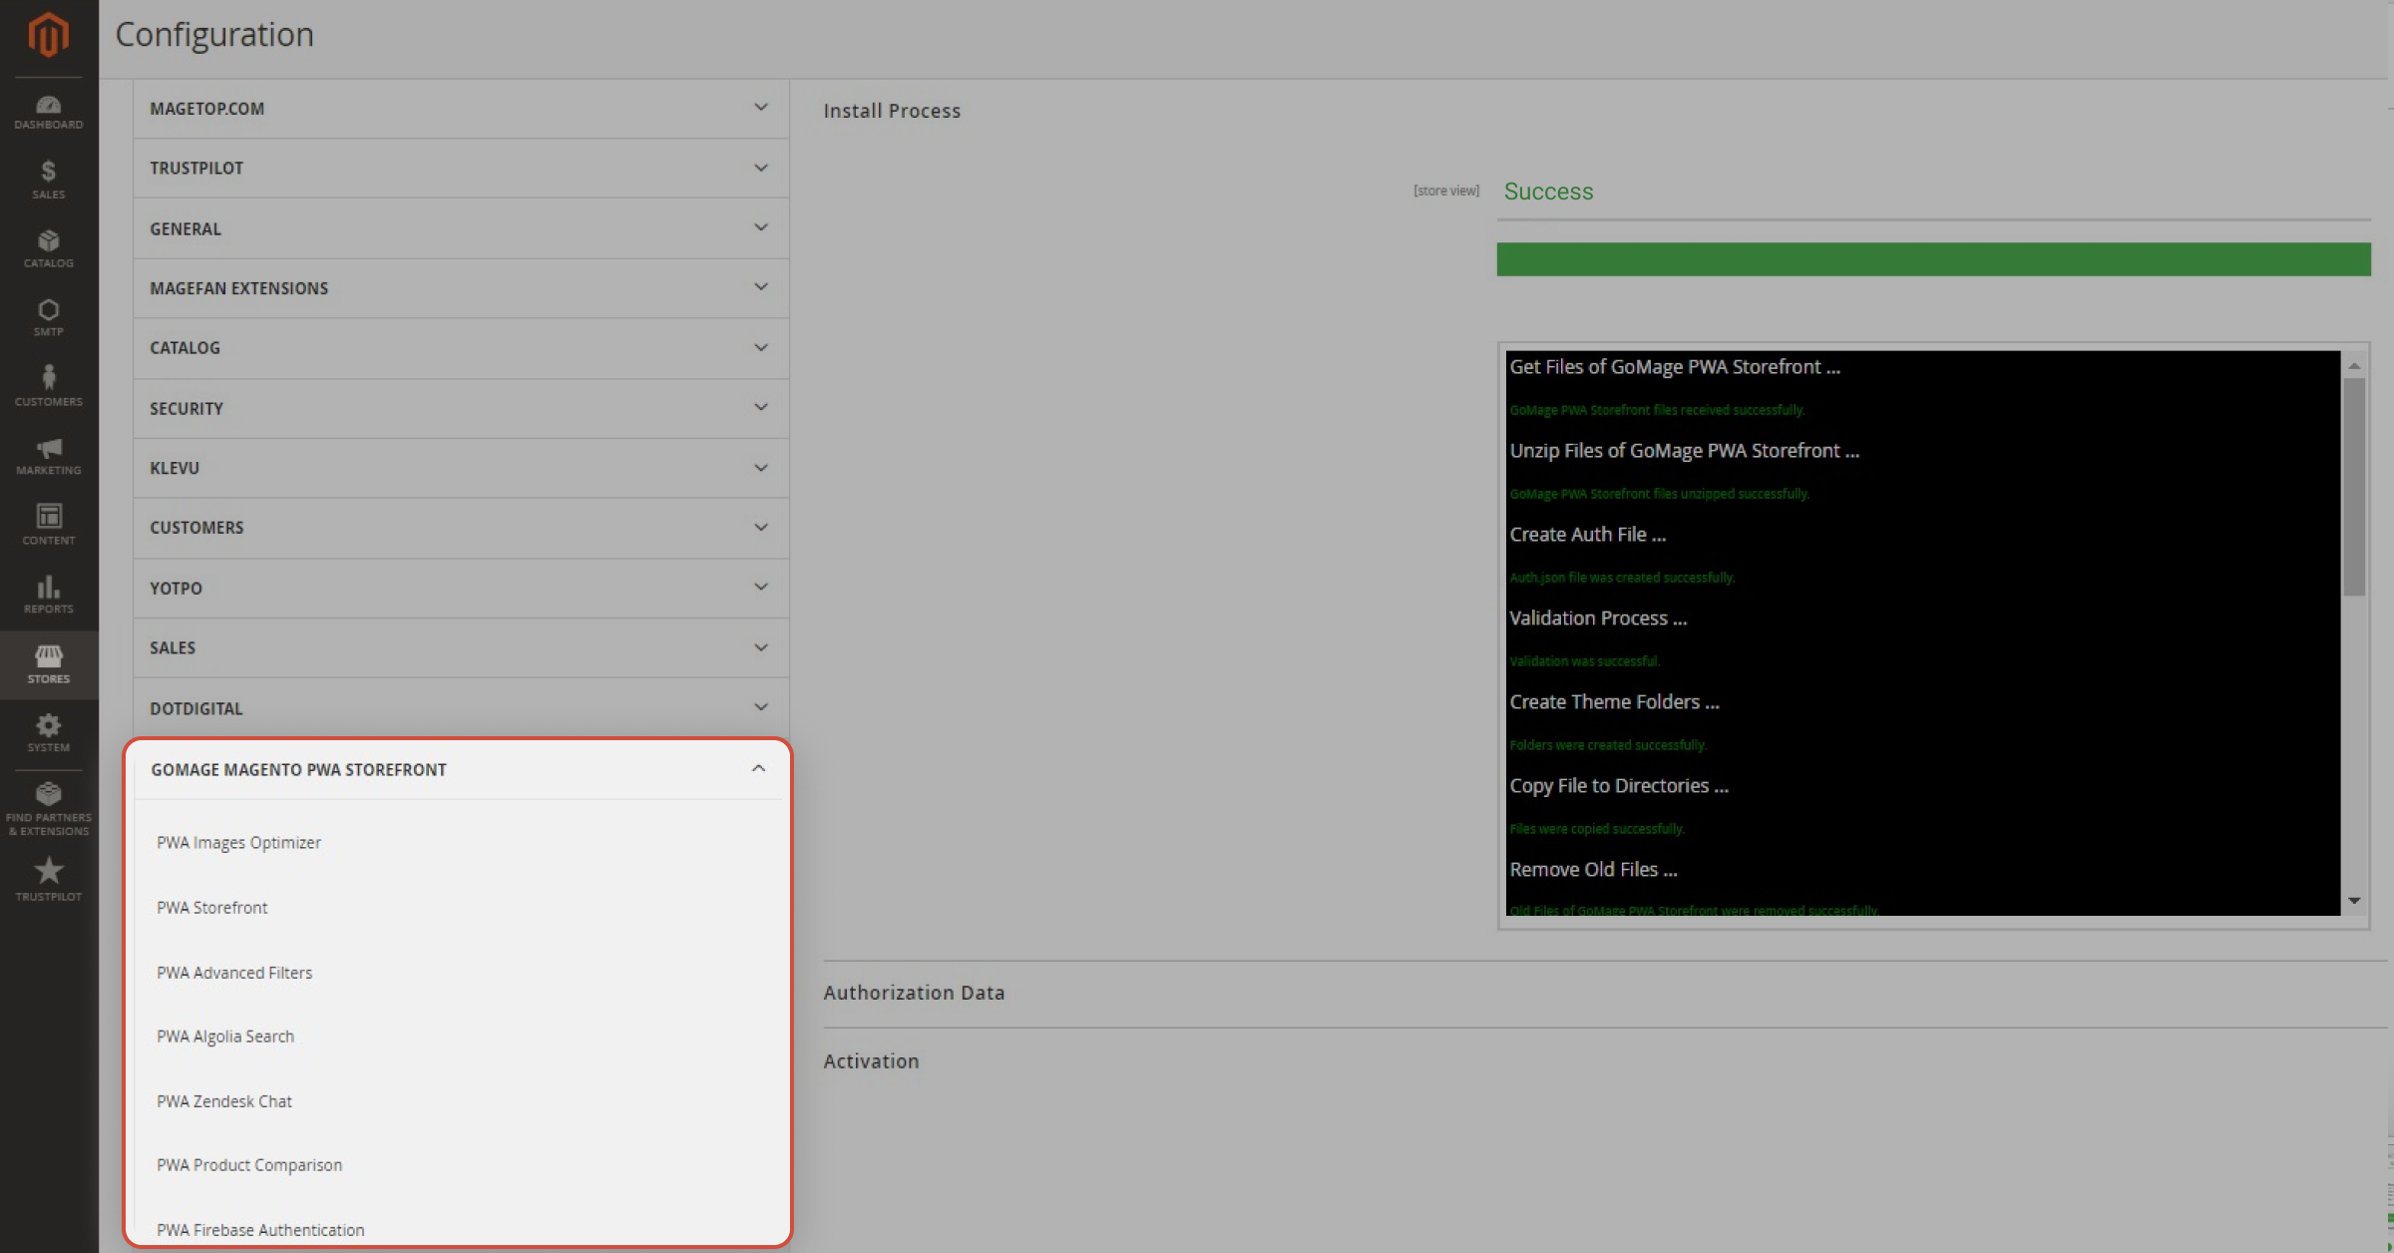Expand the Authorization Data section
The image size is (2394, 1253).
(914, 993)
